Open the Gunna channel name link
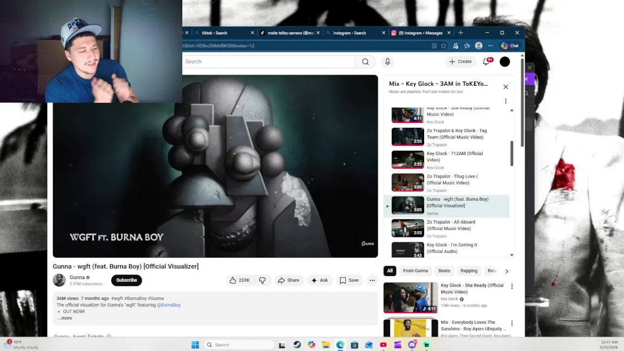This screenshot has height=351, width=624. coord(77,277)
